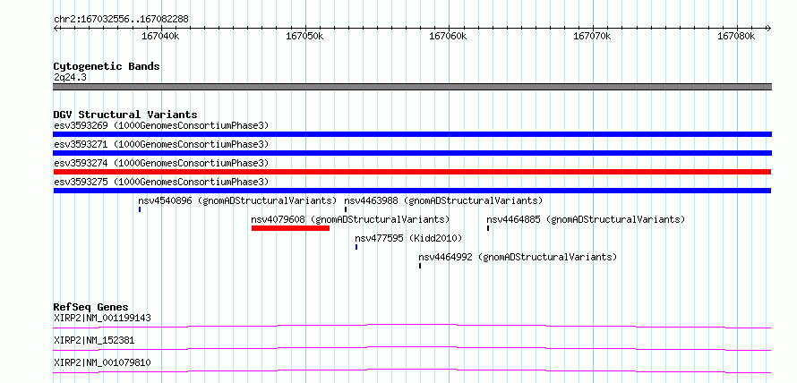Click the magenta XIRP2|NM_152381 transcript line

click(x=412, y=348)
